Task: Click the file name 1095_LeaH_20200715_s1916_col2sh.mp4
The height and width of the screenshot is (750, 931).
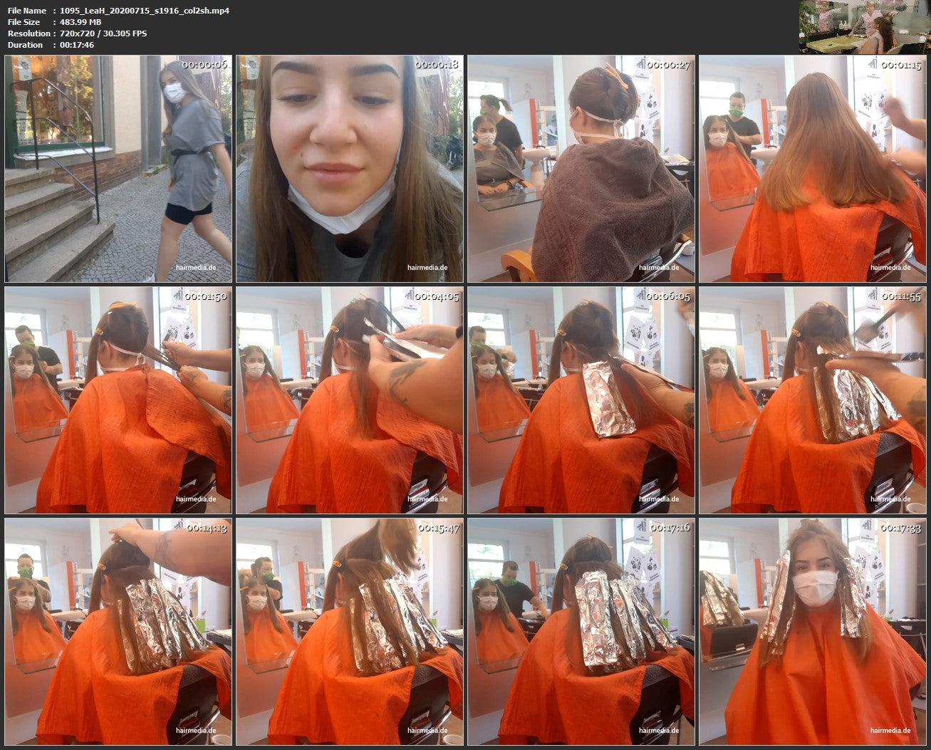Action: [145, 11]
